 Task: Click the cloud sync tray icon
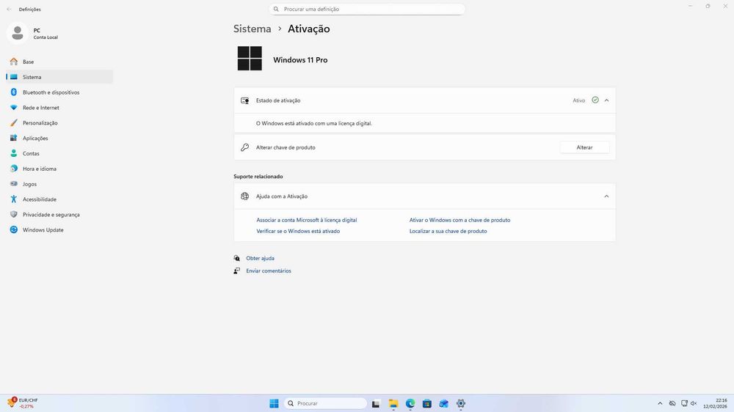[672, 403]
